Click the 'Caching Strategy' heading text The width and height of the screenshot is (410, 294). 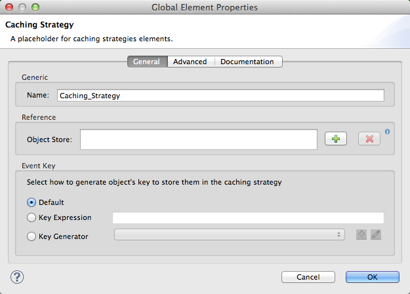click(x=39, y=25)
